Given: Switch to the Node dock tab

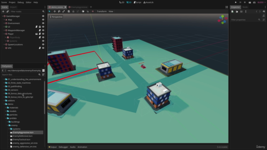Looking at the screenshot, I should tap(245, 7).
